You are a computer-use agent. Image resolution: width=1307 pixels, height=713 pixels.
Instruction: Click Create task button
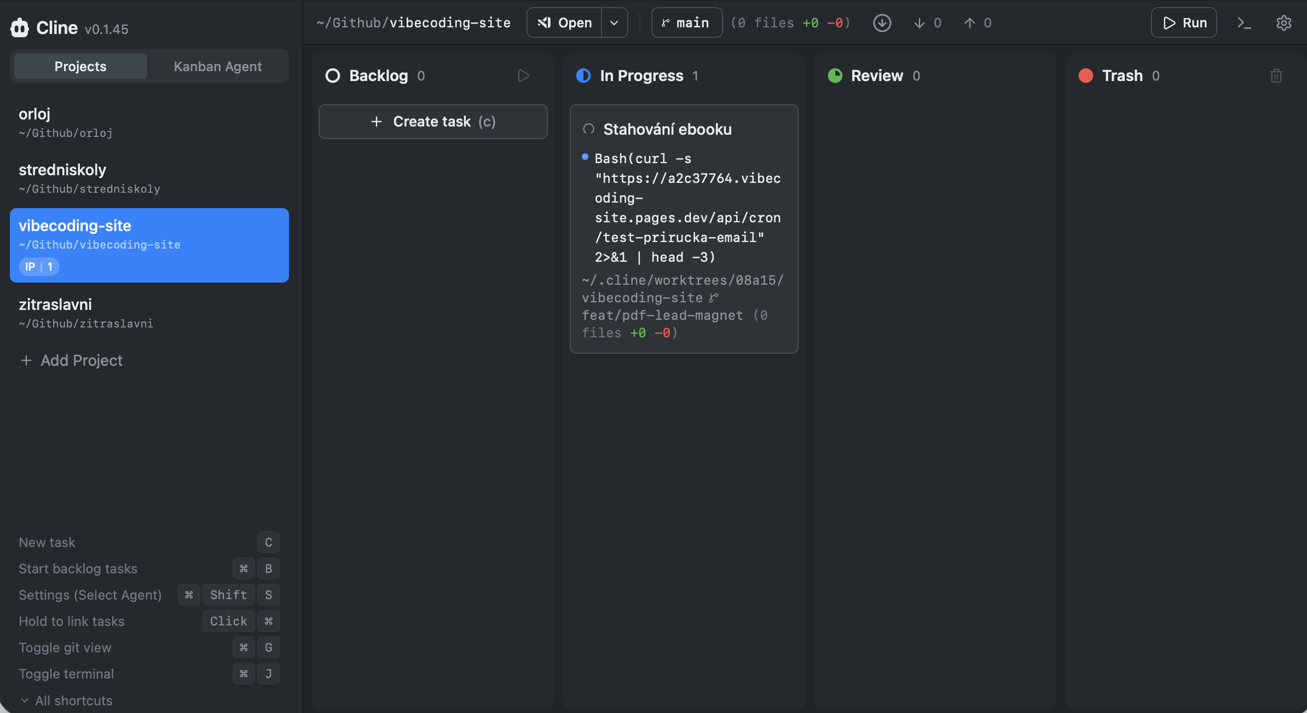[433, 122]
